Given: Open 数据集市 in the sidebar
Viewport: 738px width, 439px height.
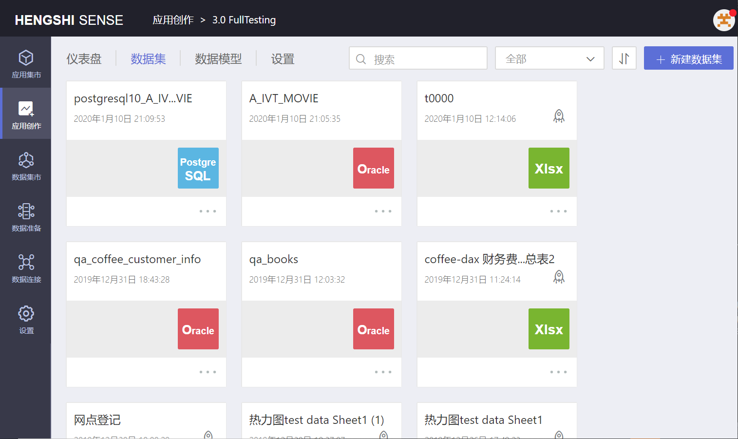Looking at the screenshot, I should 26,166.
